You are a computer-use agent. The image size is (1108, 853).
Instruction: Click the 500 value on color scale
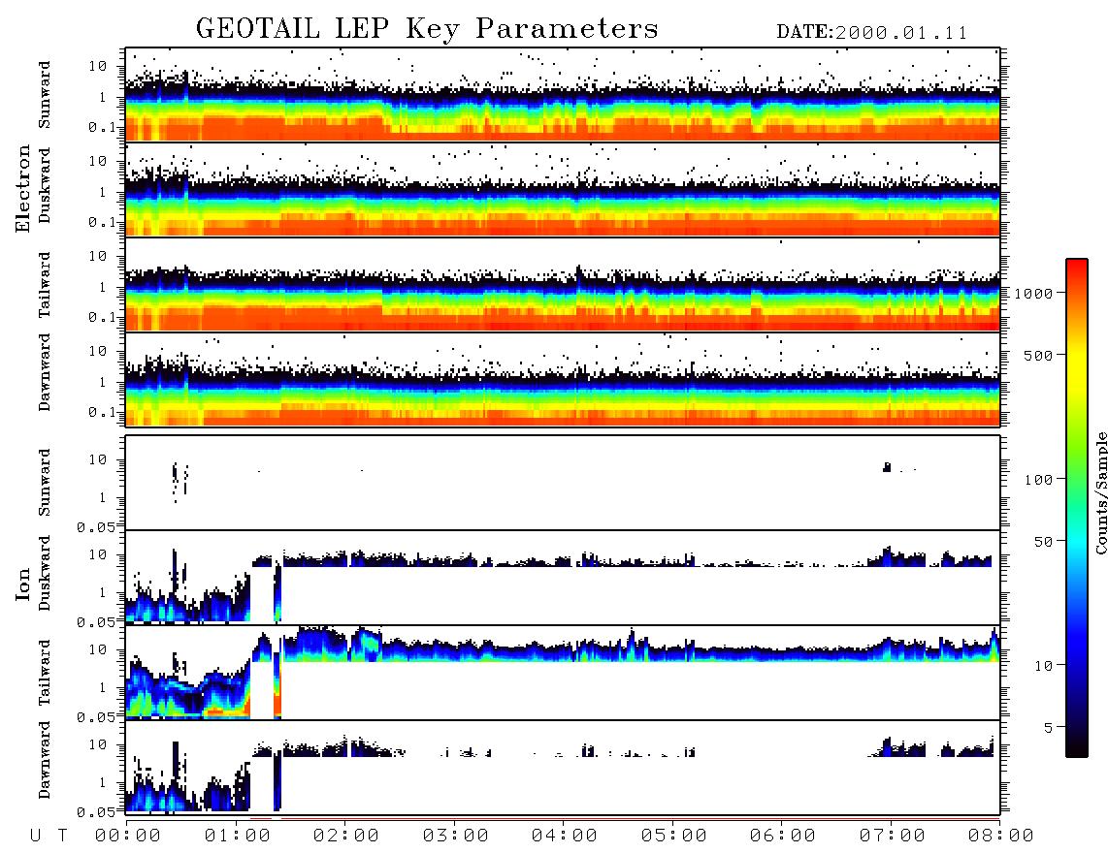click(x=1038, y=355)
